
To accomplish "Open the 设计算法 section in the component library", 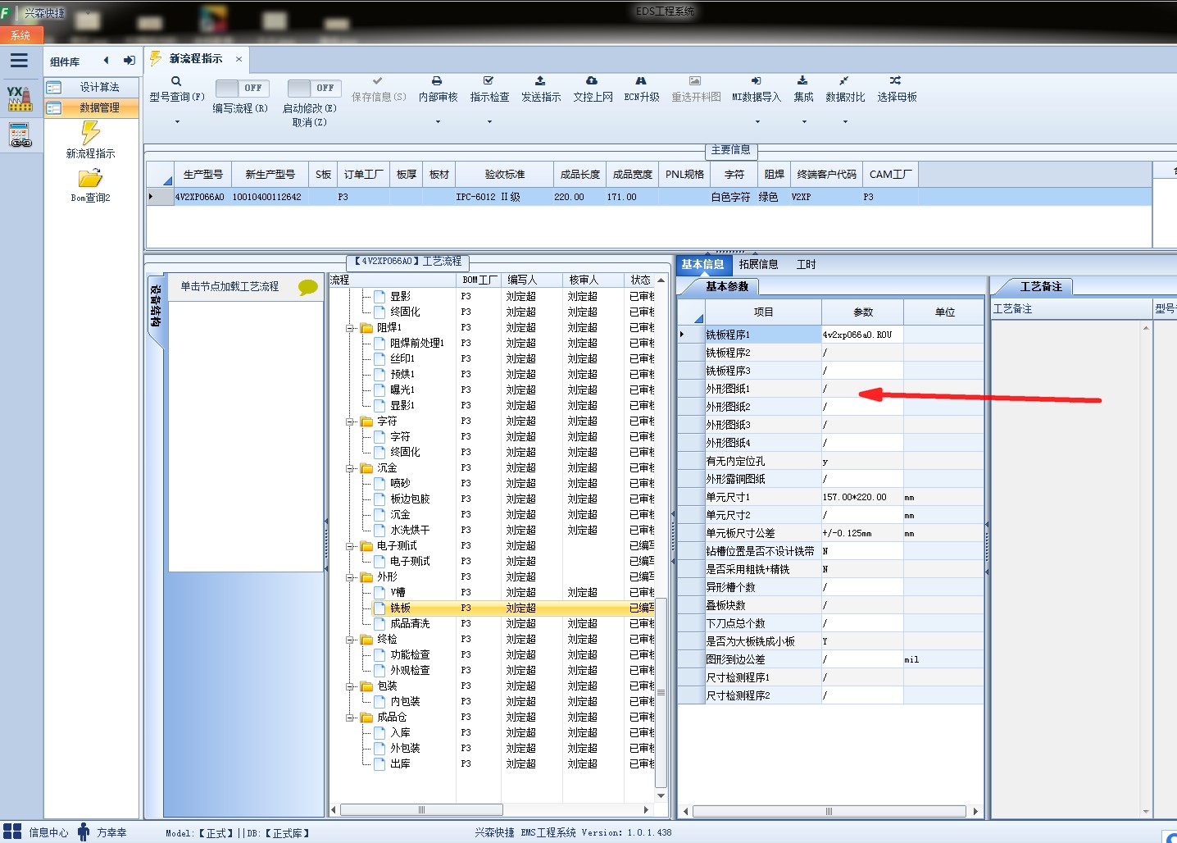I will pyautogui.click(x=91, y=87).
